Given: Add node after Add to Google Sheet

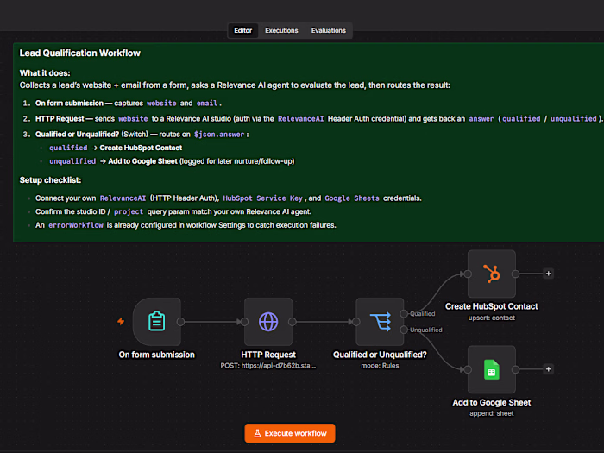Looking at the screenshot, I should coord(548,369).
